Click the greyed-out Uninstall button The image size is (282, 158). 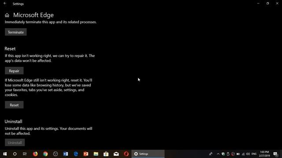point(15,143)
